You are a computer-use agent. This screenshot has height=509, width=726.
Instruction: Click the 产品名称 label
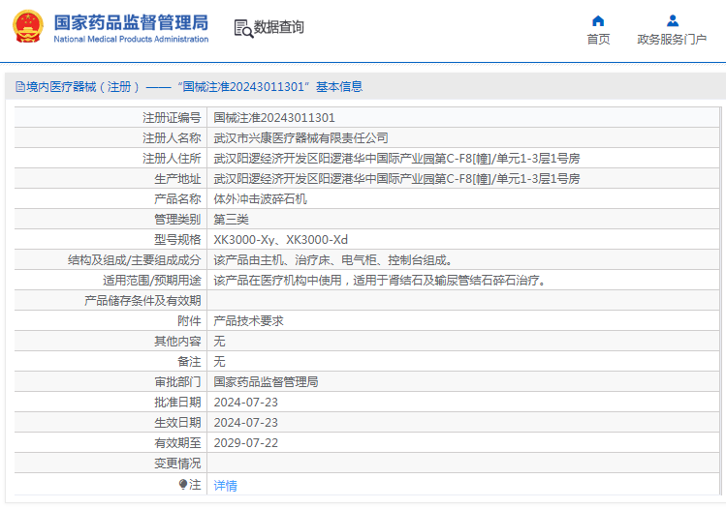click(177, 199)
